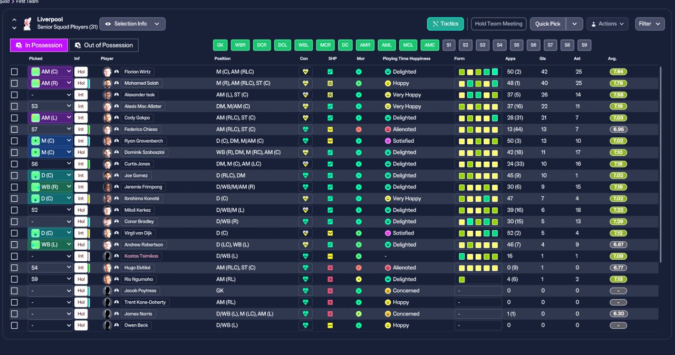Viewport: 675px width, 355px height.
Task: Tick the checkbox for Mohamed Salah
Action: [14, 83]
